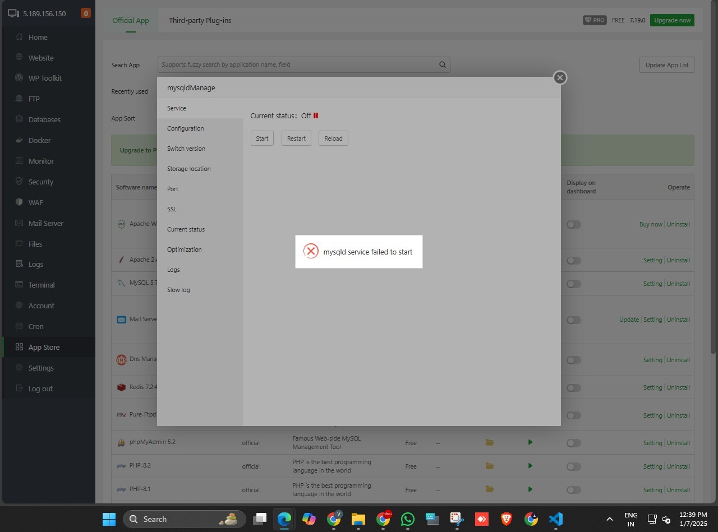This screenshot has height=532, width=718.
Task: Open File Explorer from the taskbar
Action: tap(358, 519)
